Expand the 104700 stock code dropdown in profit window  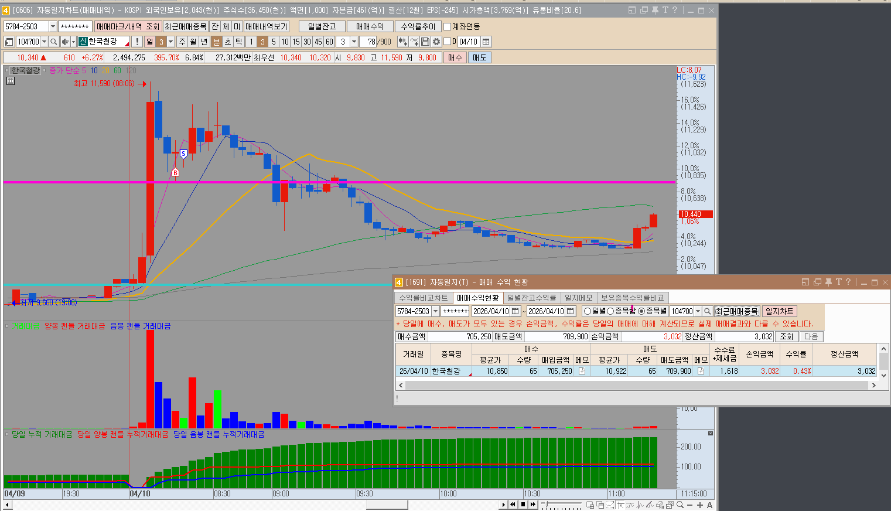click(x=698, y=311)
